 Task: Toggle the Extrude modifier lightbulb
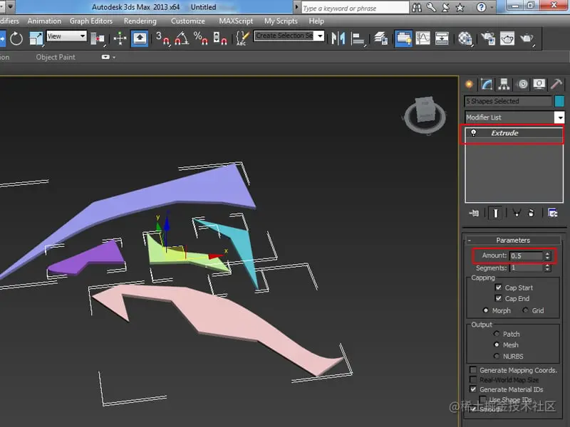click(472, 133)
